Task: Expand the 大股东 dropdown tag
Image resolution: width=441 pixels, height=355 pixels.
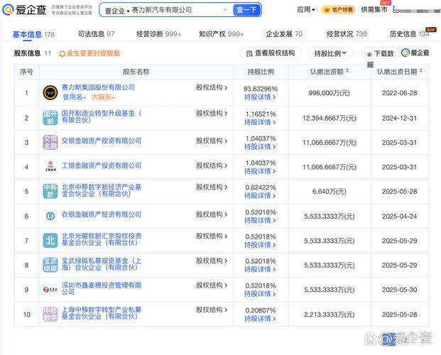Action: point(103,97)
